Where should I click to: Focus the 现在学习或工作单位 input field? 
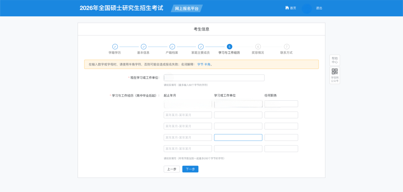[214, 78]
